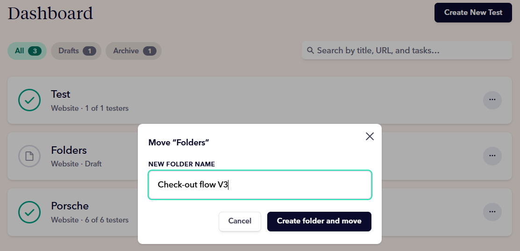Viewport: 520px width, 251px height.
Task: Switch to the Archive tab
Action: (x=133, y=51)
